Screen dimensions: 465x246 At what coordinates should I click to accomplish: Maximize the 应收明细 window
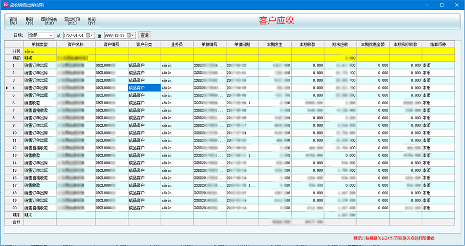click(x=442, y=5)
